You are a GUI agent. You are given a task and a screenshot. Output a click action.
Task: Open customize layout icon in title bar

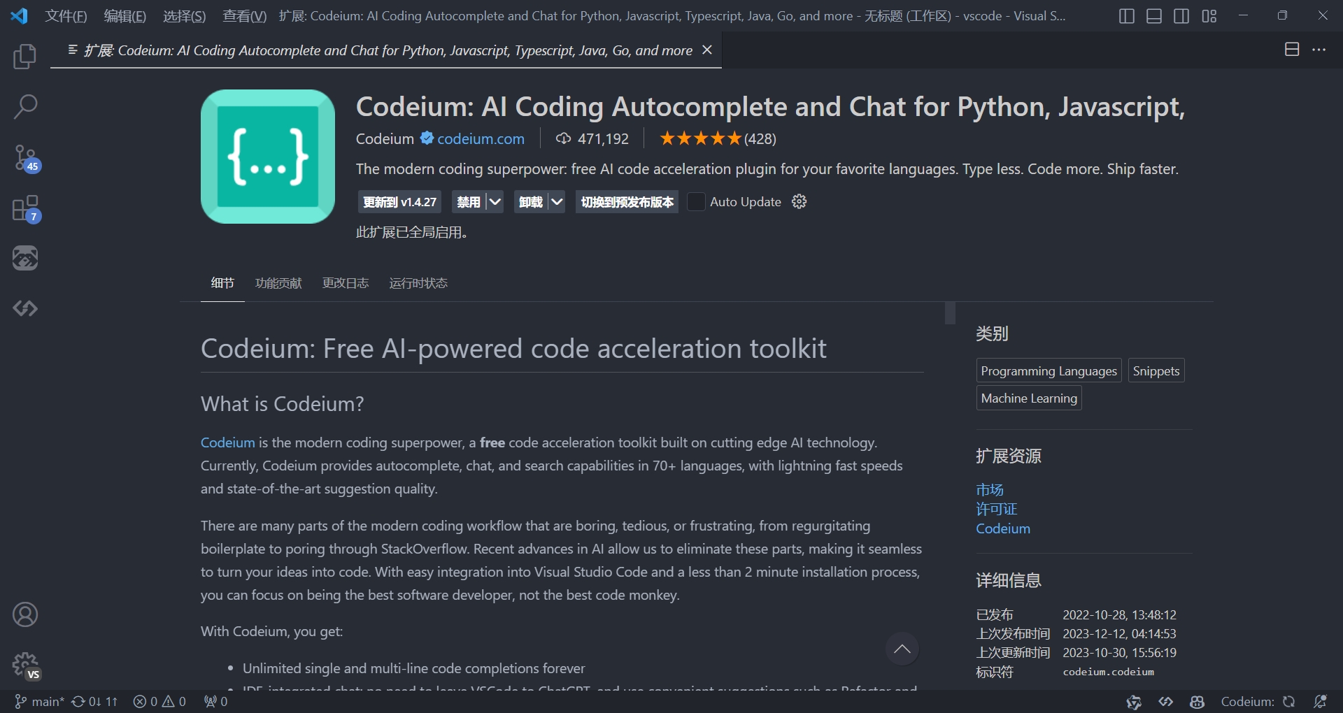[1209, 16]
